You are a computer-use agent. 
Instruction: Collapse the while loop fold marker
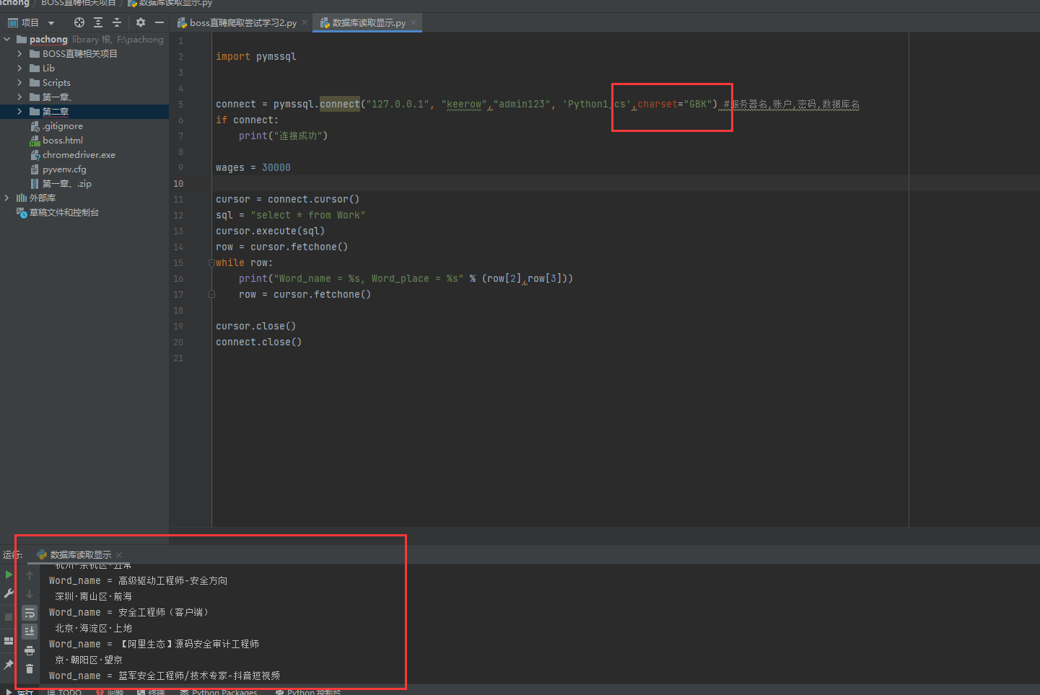(x=211, y=263)
